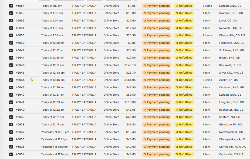The image size is (250, 159).
Task: Click destination "Cherry Hills, CO, US"
Action: tap(232, 35)
